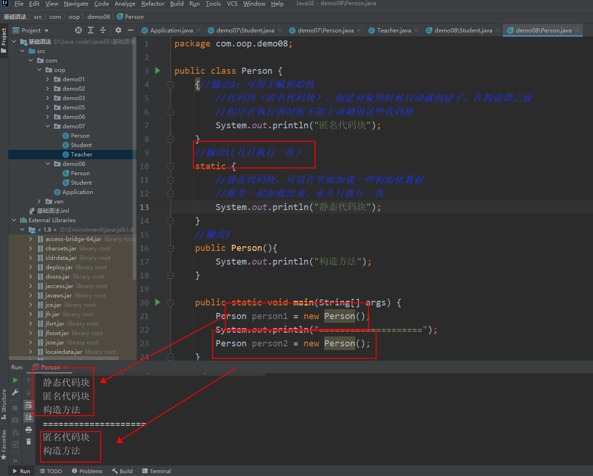Close the Person run tab

coord(65,367)
